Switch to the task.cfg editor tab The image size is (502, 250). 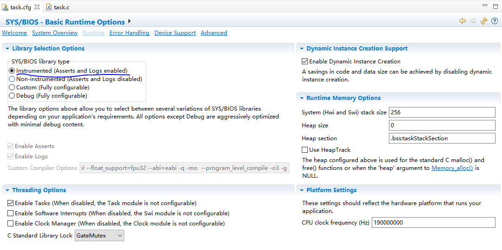(20, 7)
